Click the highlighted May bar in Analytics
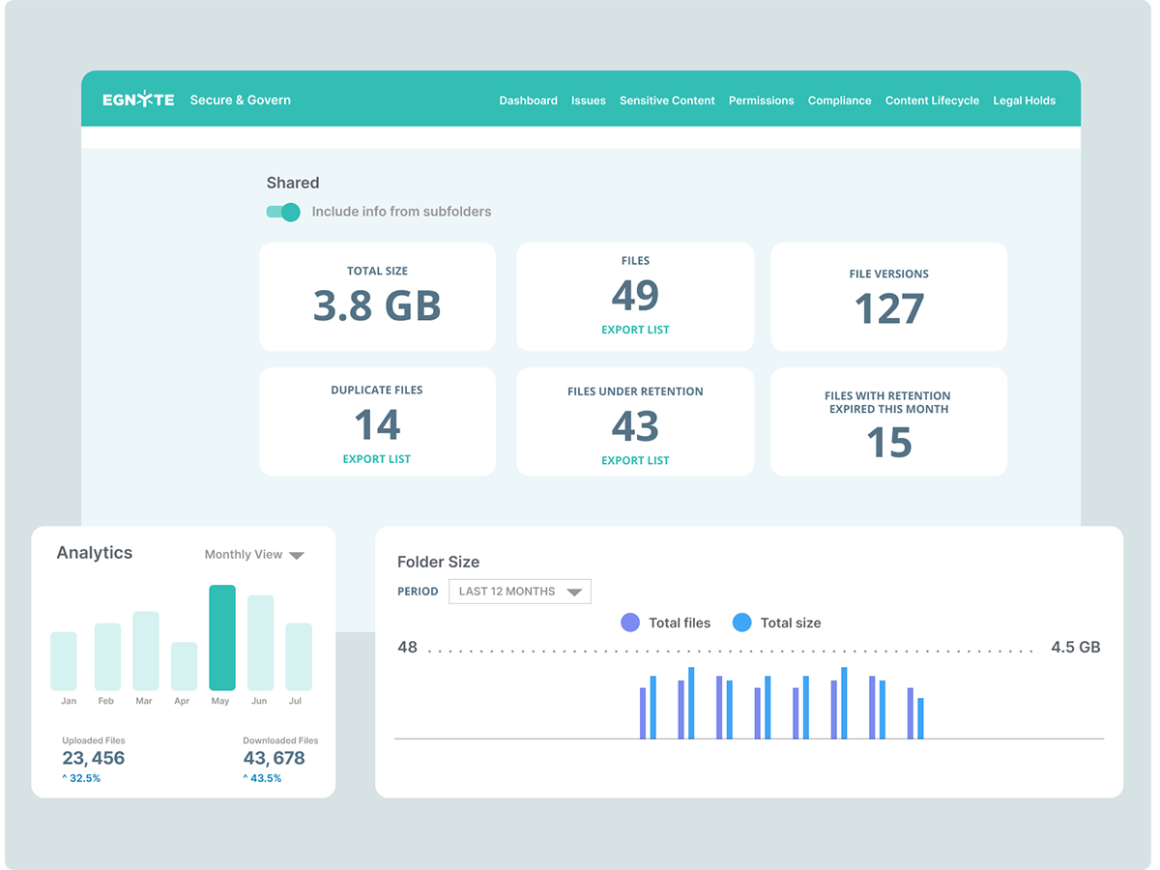1160x870 pixels. (x=221, y=638)
